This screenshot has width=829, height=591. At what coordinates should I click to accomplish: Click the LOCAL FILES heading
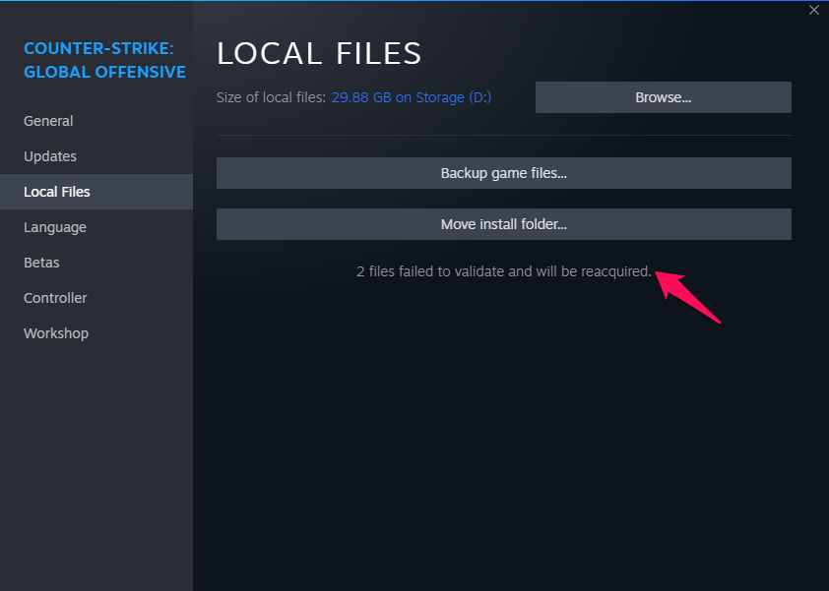click(319, 53)
